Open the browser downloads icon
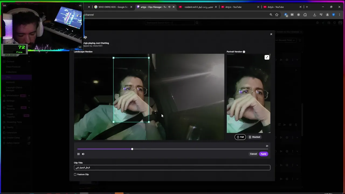 pyautogui.click(x=315, y=15)
